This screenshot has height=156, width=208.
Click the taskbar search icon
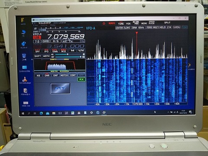[29, 114]
